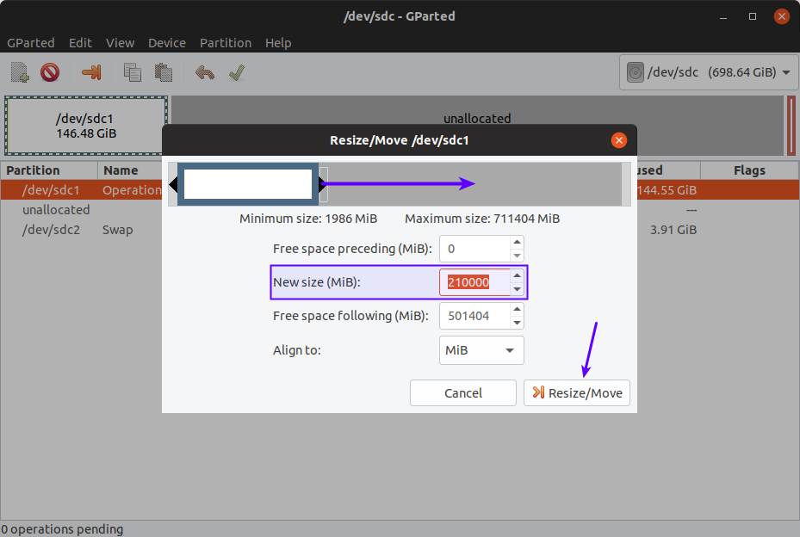The width and height of the screenshot is (800, 537).
Task: Decrease Free space following with down arrow
Action: 517,323
